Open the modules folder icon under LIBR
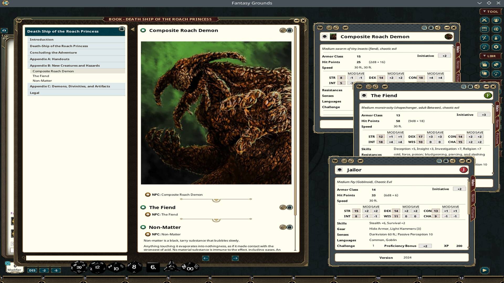504x283 pixels. point(484,64)
